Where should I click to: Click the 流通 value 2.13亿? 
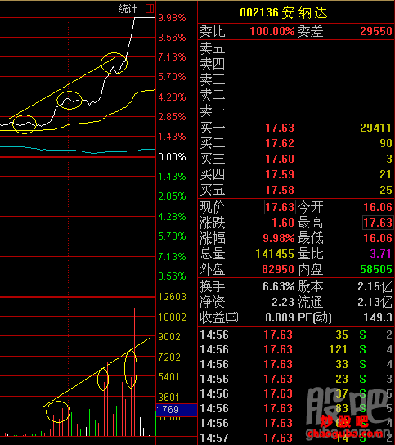375,302
